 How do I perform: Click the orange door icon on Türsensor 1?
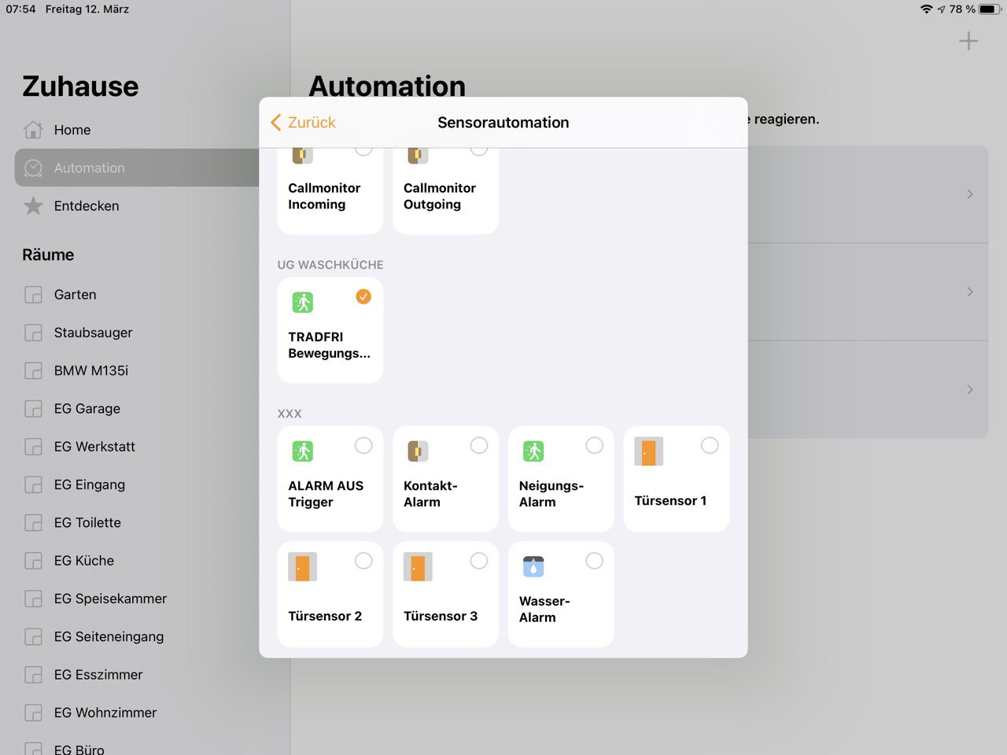click(x=648, y=451)
